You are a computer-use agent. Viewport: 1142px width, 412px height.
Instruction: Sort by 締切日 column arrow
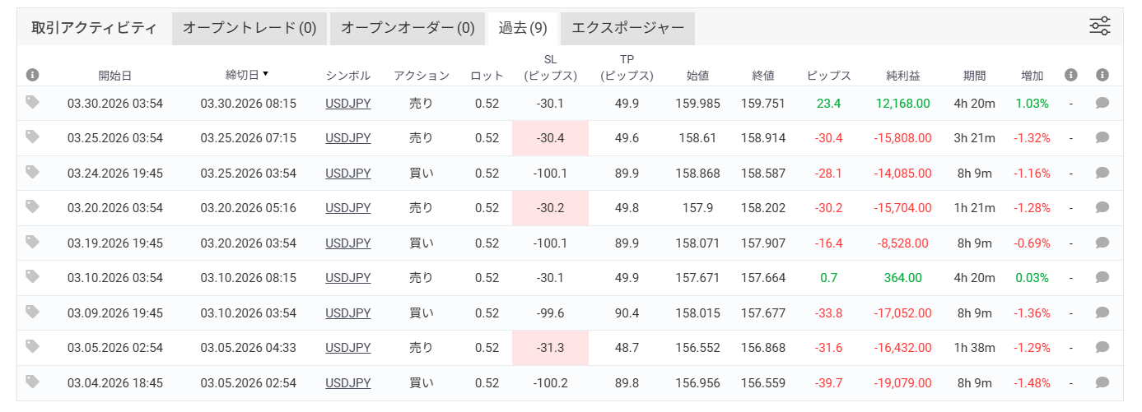[x=265, y=74]
